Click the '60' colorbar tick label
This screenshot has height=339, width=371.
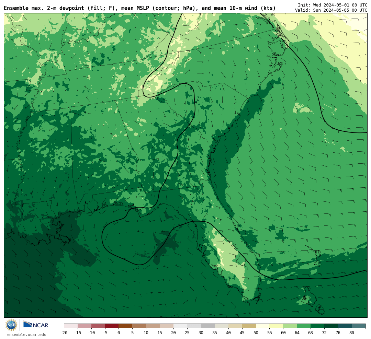pyautogui.click(x=283, y=333)
